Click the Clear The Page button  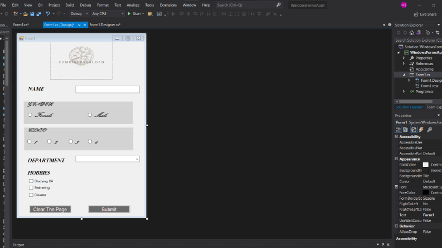click(50, 209)
